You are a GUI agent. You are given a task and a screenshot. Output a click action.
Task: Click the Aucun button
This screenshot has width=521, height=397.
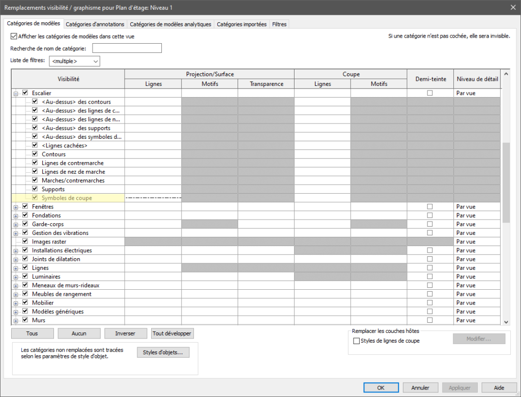[79, 333]
